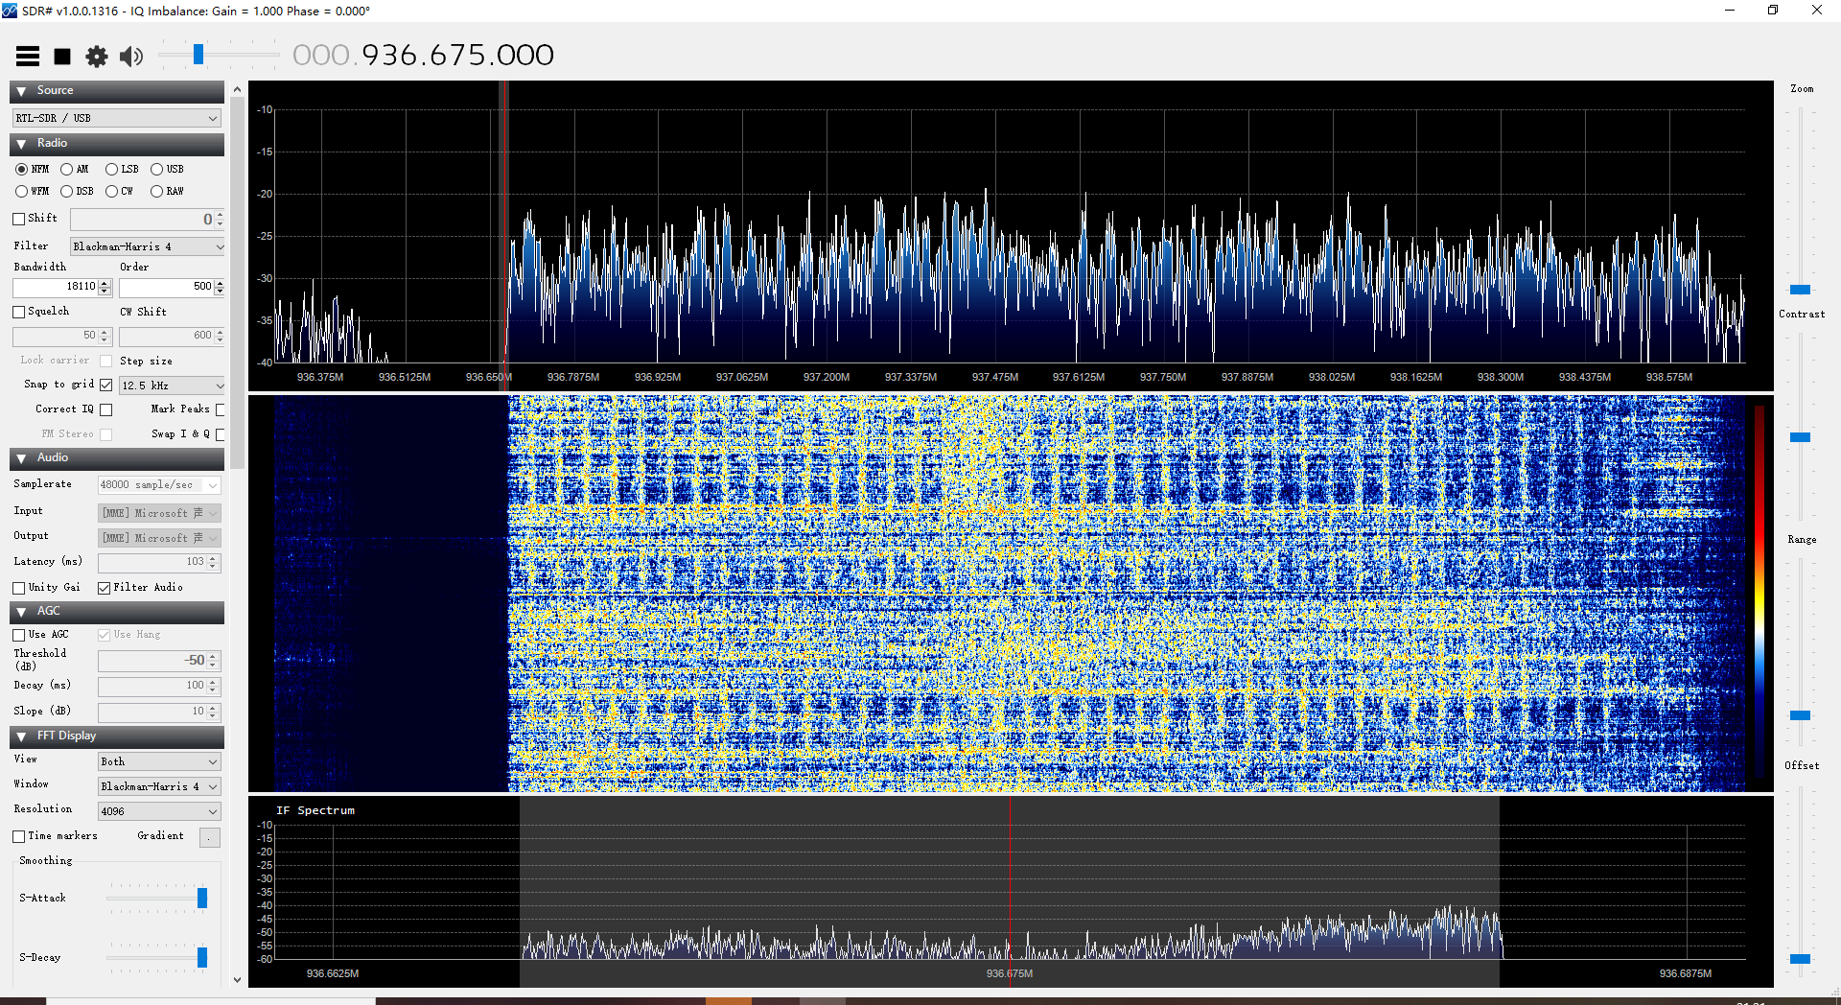1841x1005 pixels.
Task: Toggle Snap to grid checkbox
Action: pos(106,385)
